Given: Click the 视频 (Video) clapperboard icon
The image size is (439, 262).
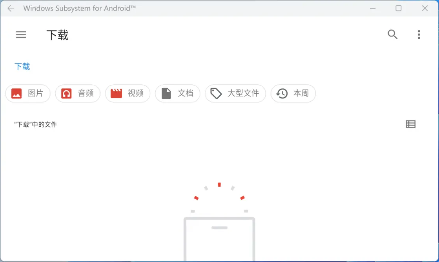Looking at the screenshot, I should point(115,93).
